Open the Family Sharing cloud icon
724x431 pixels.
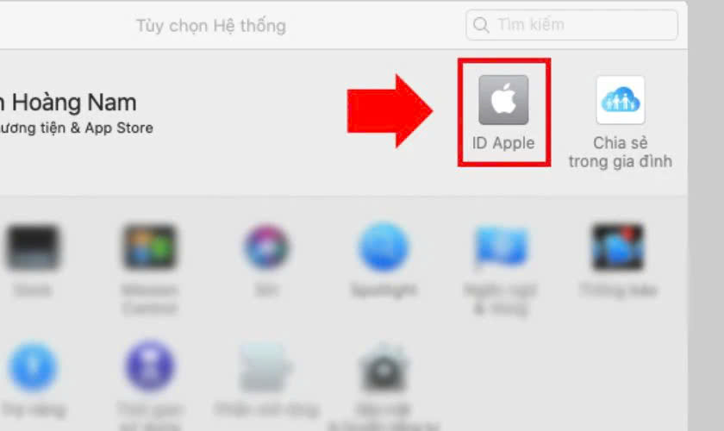pos(620,100)
